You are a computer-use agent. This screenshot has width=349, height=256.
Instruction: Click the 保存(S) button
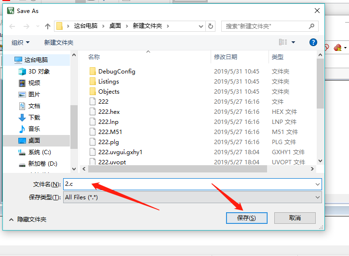point(247,218)
